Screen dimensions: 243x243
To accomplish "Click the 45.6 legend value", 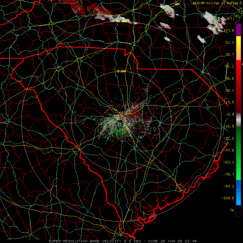I will [230, 78].
